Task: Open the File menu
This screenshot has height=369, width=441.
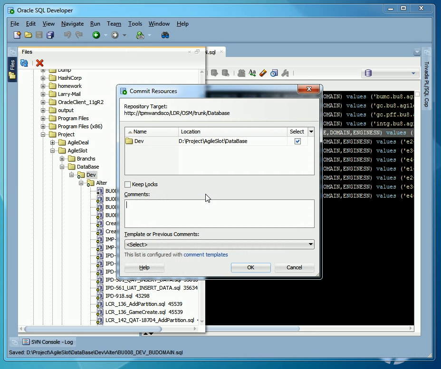Action: click(15, 24)
